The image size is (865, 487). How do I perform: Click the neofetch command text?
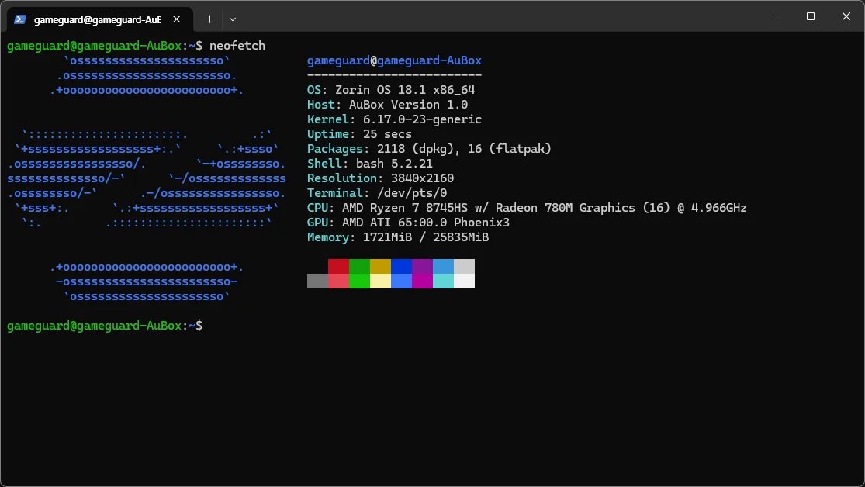point(237,46)
